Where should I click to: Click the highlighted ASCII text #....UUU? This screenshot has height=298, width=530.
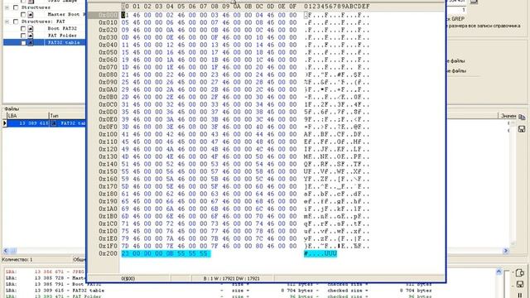tap(320, 254)
